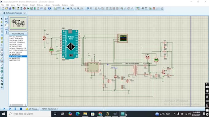Image resolution: width=209 pixels, height=117 pixels.
Task: Click the Stop simulation button
Action: pyautogui.click(x=21, y=109)
